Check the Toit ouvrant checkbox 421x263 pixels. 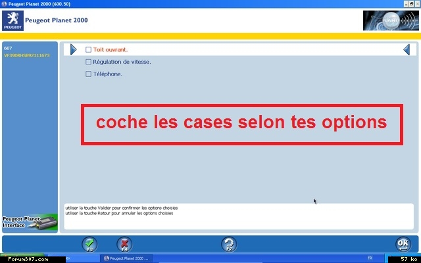[89, 49]
